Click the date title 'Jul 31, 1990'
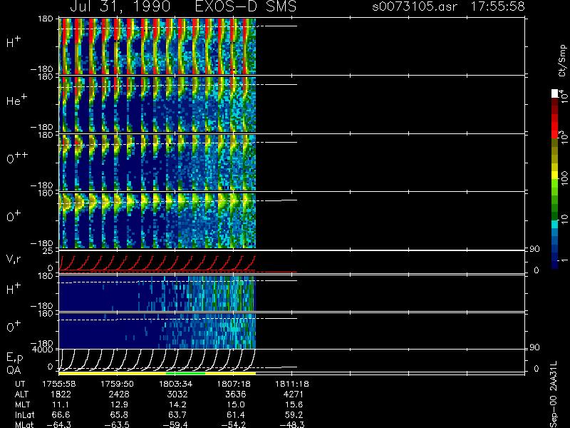The width and height of the screenshot is (570, 428). click(x=120, y=7)
